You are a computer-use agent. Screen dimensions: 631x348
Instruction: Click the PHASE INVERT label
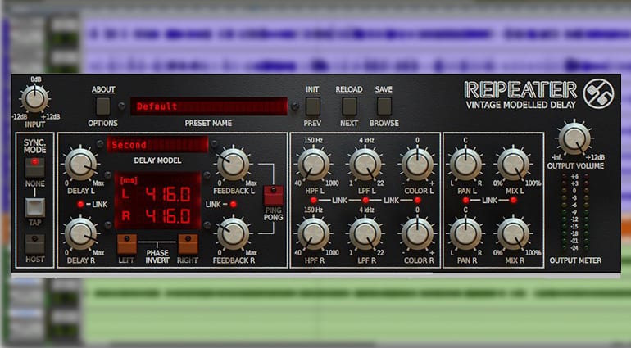click(x=157, y=256)
